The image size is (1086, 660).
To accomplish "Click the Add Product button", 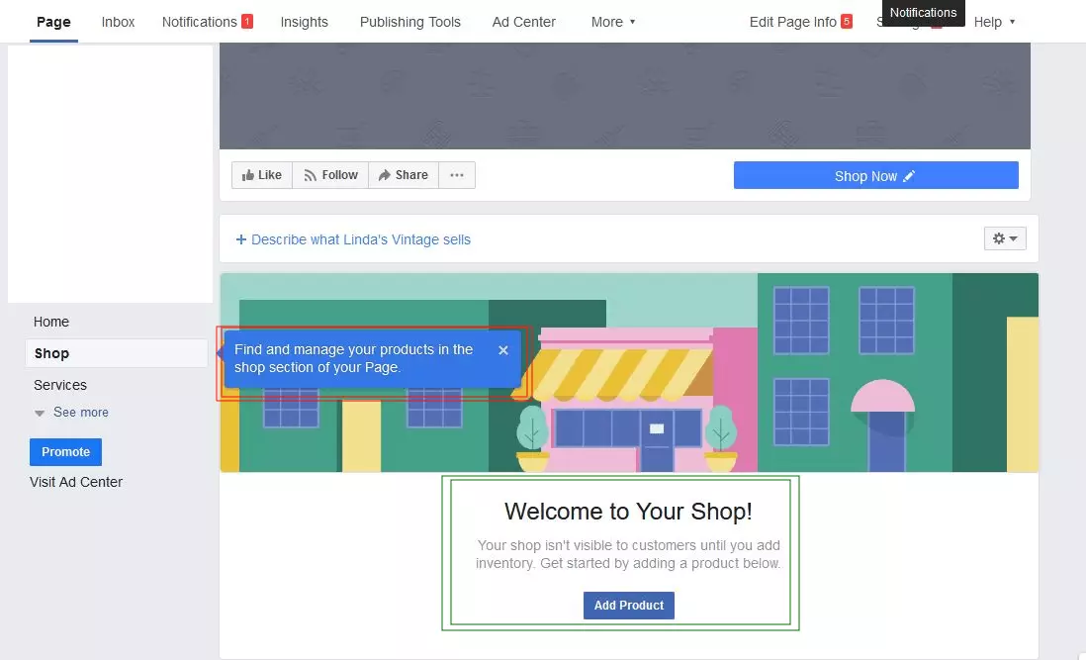I will pos(628,606).
